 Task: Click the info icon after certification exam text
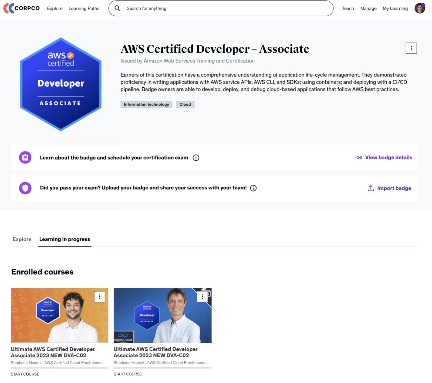pyautogui.click(x=196, y=158)
